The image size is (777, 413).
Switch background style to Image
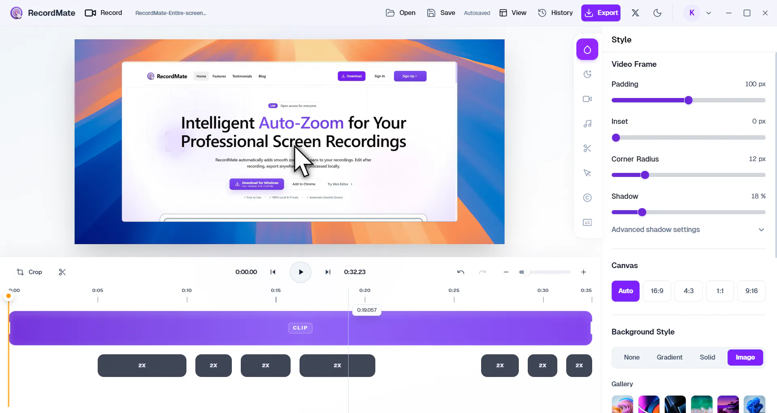[745, 358]
